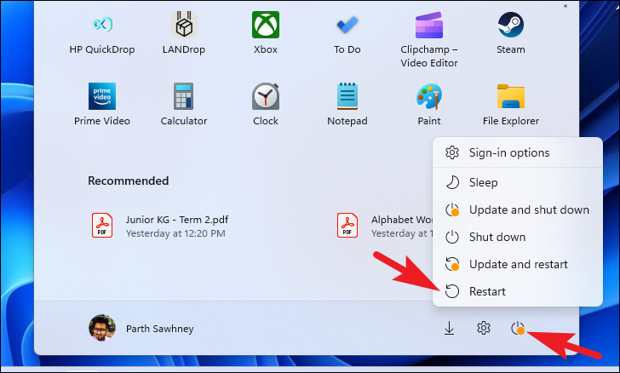The image size is (620, 373).
Task: Select Restart from power menu
Action: click(518, 291)
